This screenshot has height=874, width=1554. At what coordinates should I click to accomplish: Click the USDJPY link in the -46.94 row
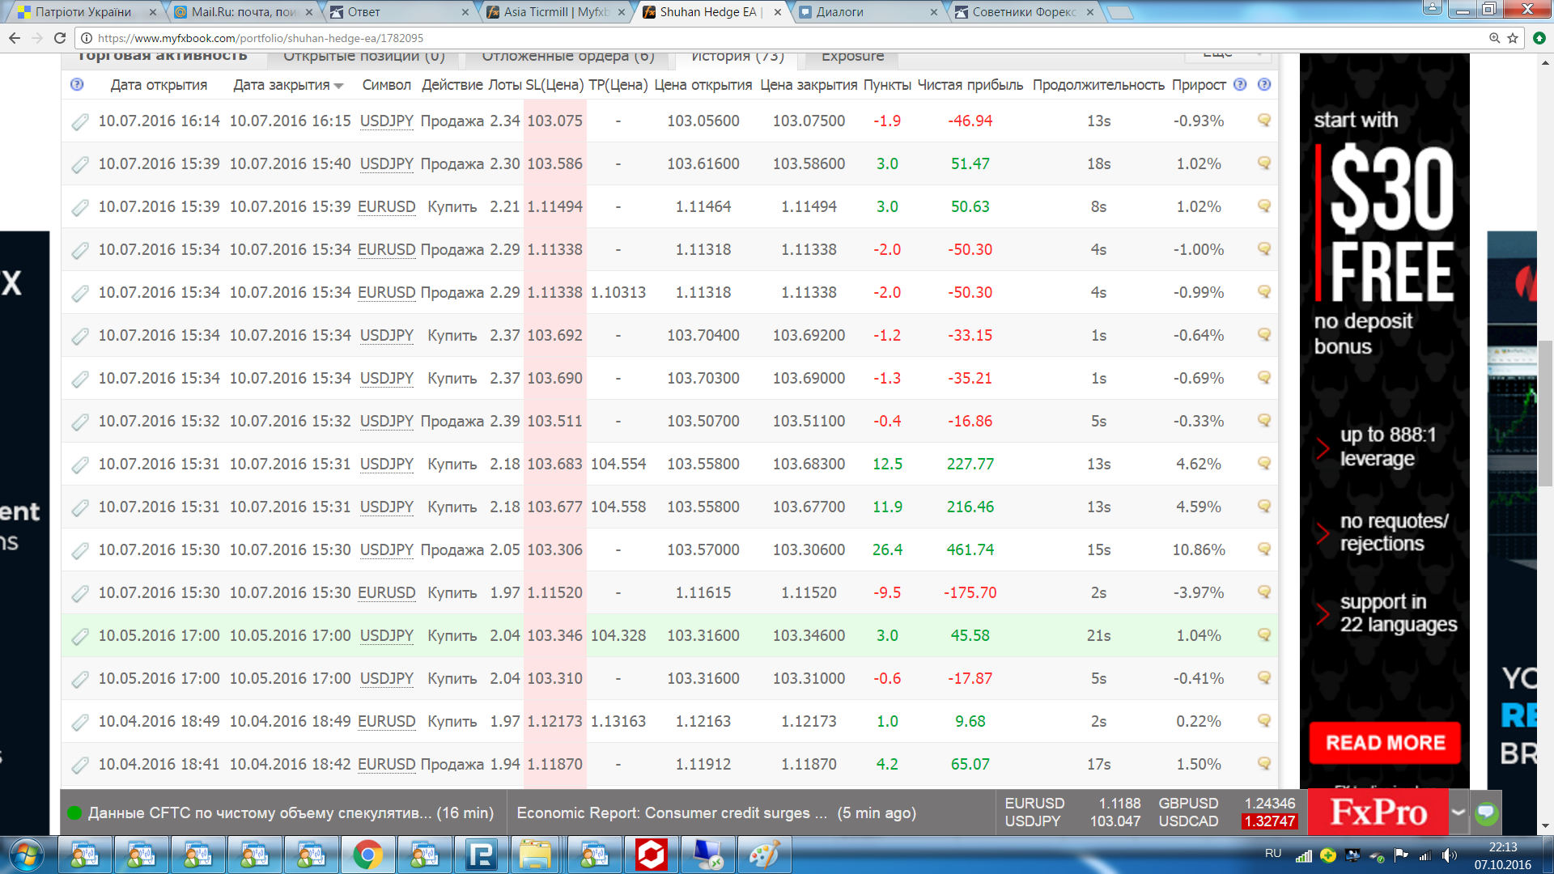tap(386, 121)
